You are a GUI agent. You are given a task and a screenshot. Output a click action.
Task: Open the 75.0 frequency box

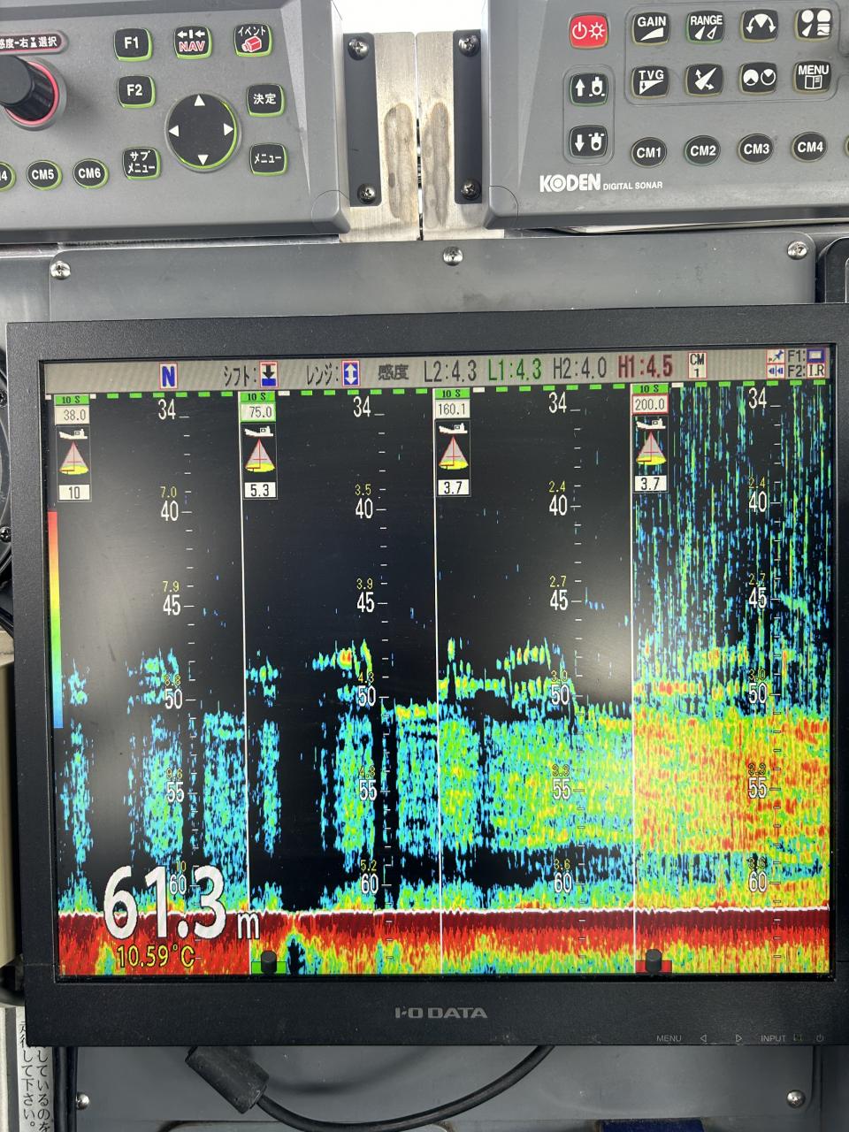(x=260, y=412)
